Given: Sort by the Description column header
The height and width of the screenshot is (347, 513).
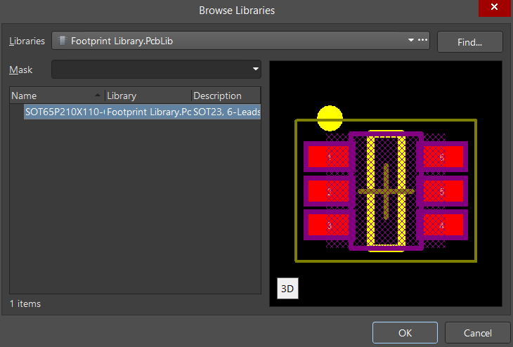Looking at the screenshot, I should [226, 96].
